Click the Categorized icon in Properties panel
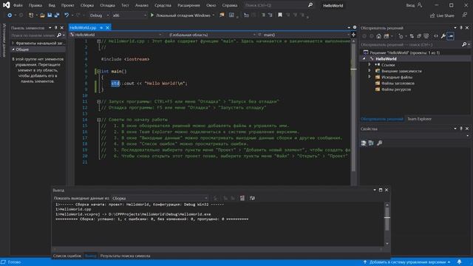 [364, 143]
